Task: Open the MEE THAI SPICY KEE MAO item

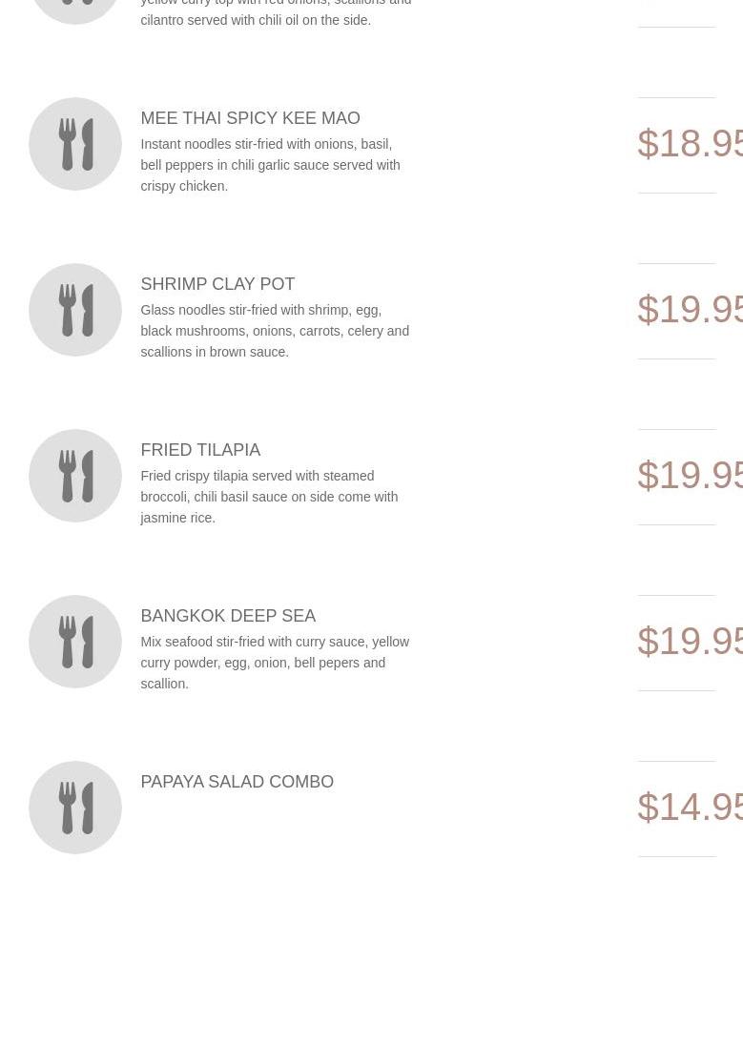Action: point(250,118)
